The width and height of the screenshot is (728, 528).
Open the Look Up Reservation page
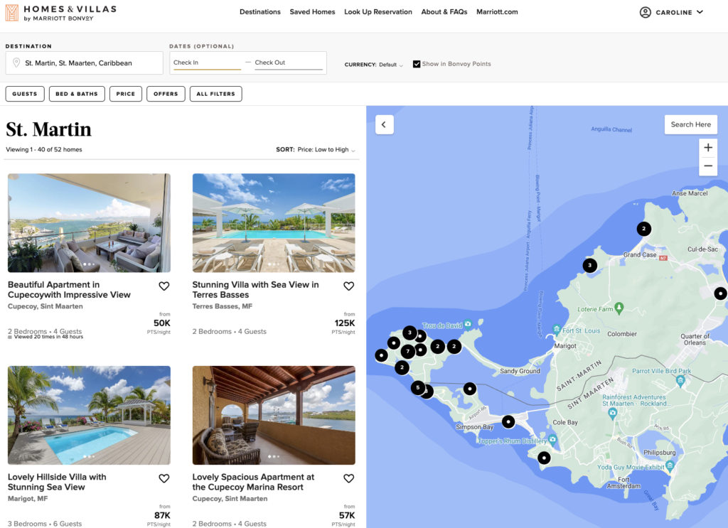378,11
